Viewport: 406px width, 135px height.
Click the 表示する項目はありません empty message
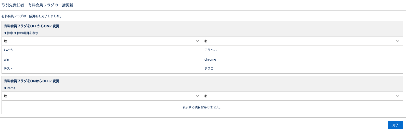(x=202, y=107)
